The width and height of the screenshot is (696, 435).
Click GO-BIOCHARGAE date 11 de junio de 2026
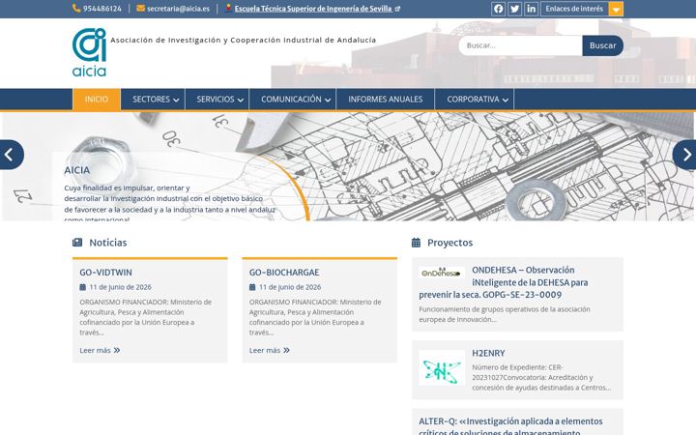pyautogui.click(x=290, y=287)
